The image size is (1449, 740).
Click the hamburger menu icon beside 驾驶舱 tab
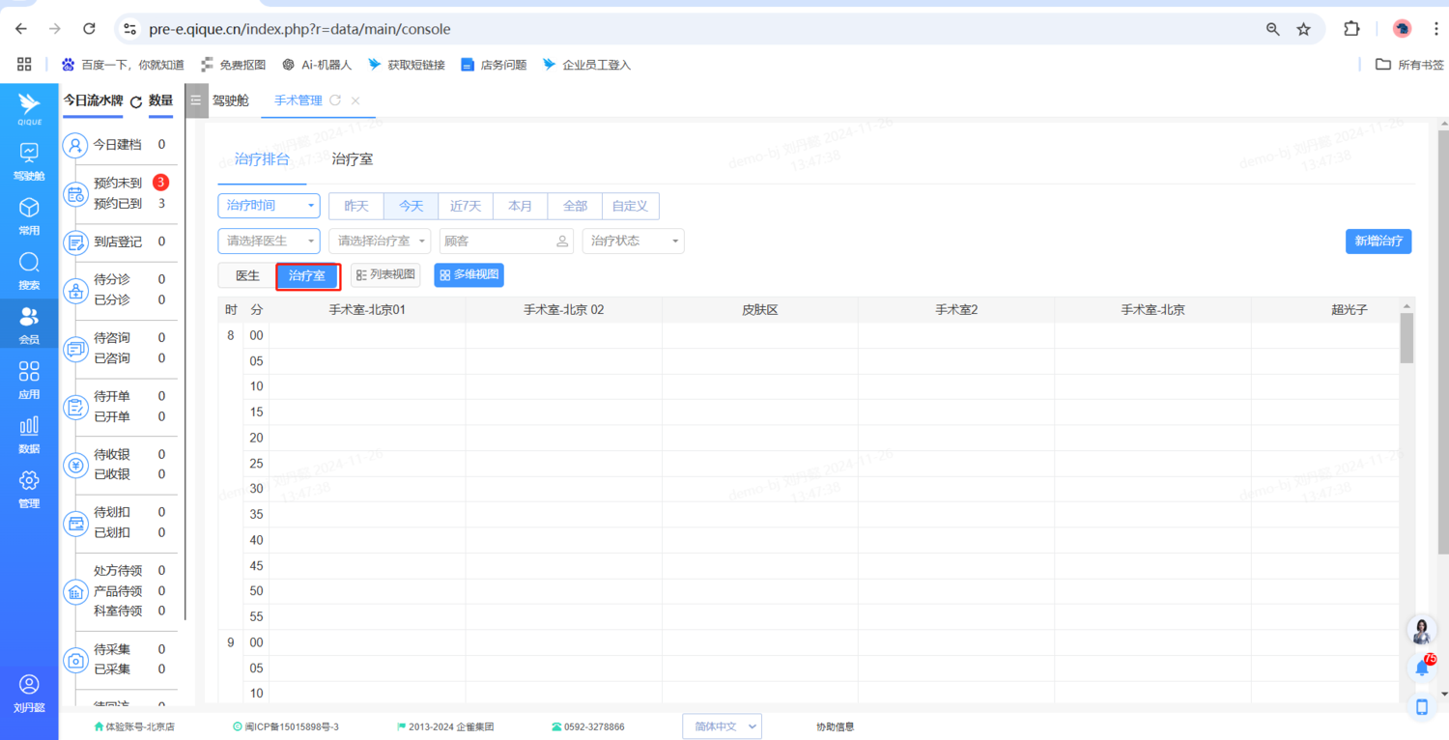196,100
